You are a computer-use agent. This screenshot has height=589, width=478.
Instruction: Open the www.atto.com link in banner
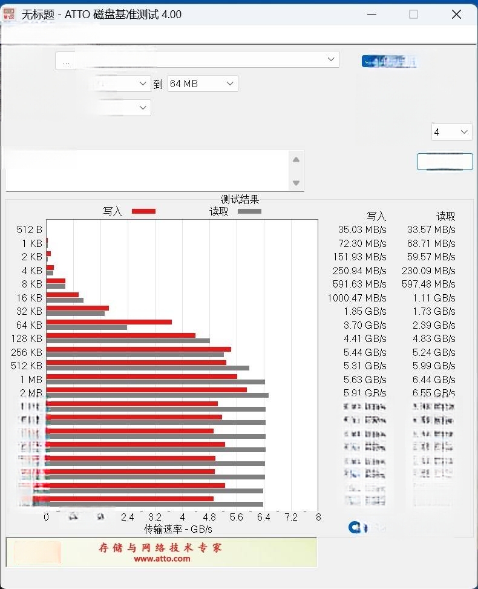pyautogui.click(x=162, y=559)
